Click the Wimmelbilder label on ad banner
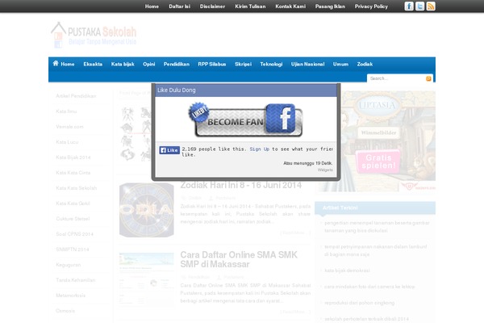The image size is (484, 323). tap(378, 132)
